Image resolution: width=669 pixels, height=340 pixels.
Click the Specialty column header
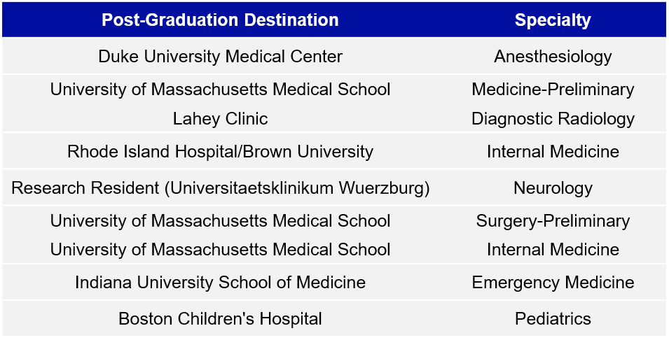(x=553, y=20)
